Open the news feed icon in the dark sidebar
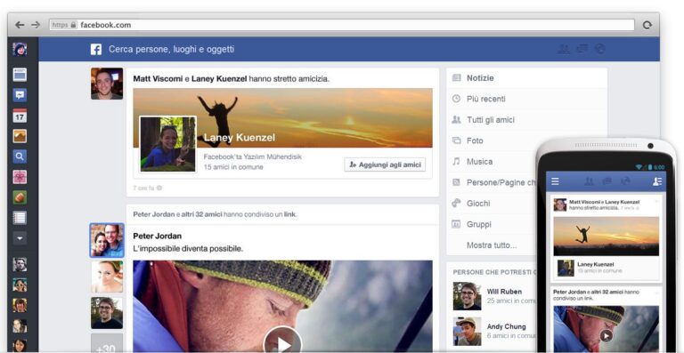Image resolution: width=684 pixels, height=353 pixels. tap(20, 75)
